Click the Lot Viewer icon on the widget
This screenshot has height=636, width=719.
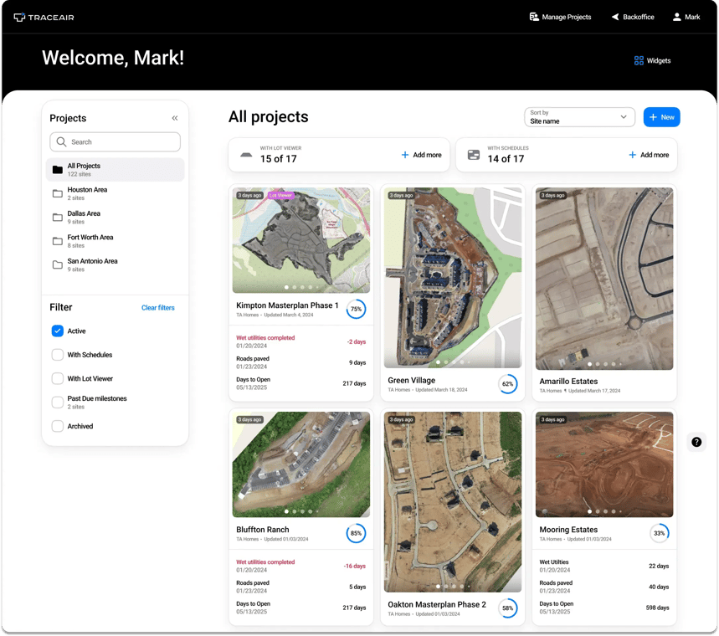tap(246, 155)
